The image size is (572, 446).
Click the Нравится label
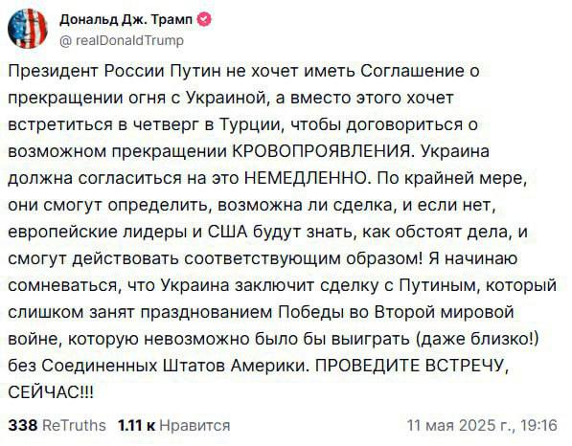coord(195,426)
